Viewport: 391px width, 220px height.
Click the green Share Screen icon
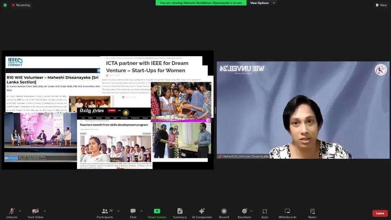(157, 211)
